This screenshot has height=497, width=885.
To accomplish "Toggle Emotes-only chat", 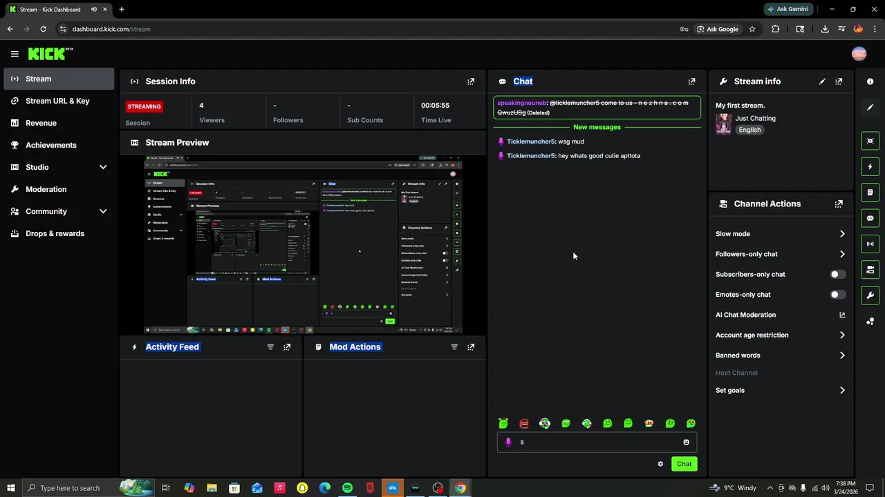I will [x=837, y=295].
